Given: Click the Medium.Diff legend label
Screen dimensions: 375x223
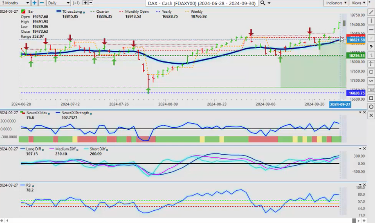Looking at the screenshot, I should point(65,149).
